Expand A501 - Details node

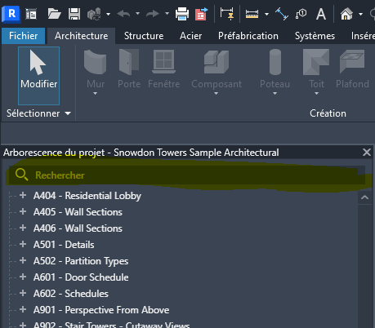23,244
